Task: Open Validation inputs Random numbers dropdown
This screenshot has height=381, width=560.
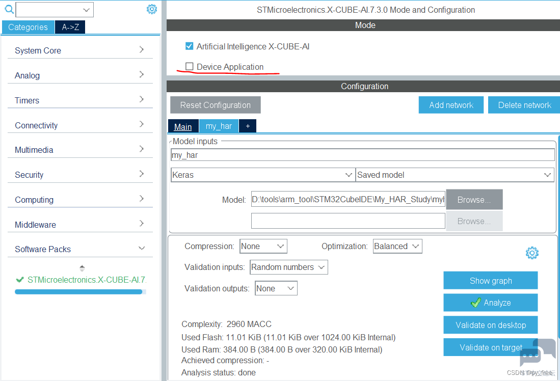Action: coord(288,267)
